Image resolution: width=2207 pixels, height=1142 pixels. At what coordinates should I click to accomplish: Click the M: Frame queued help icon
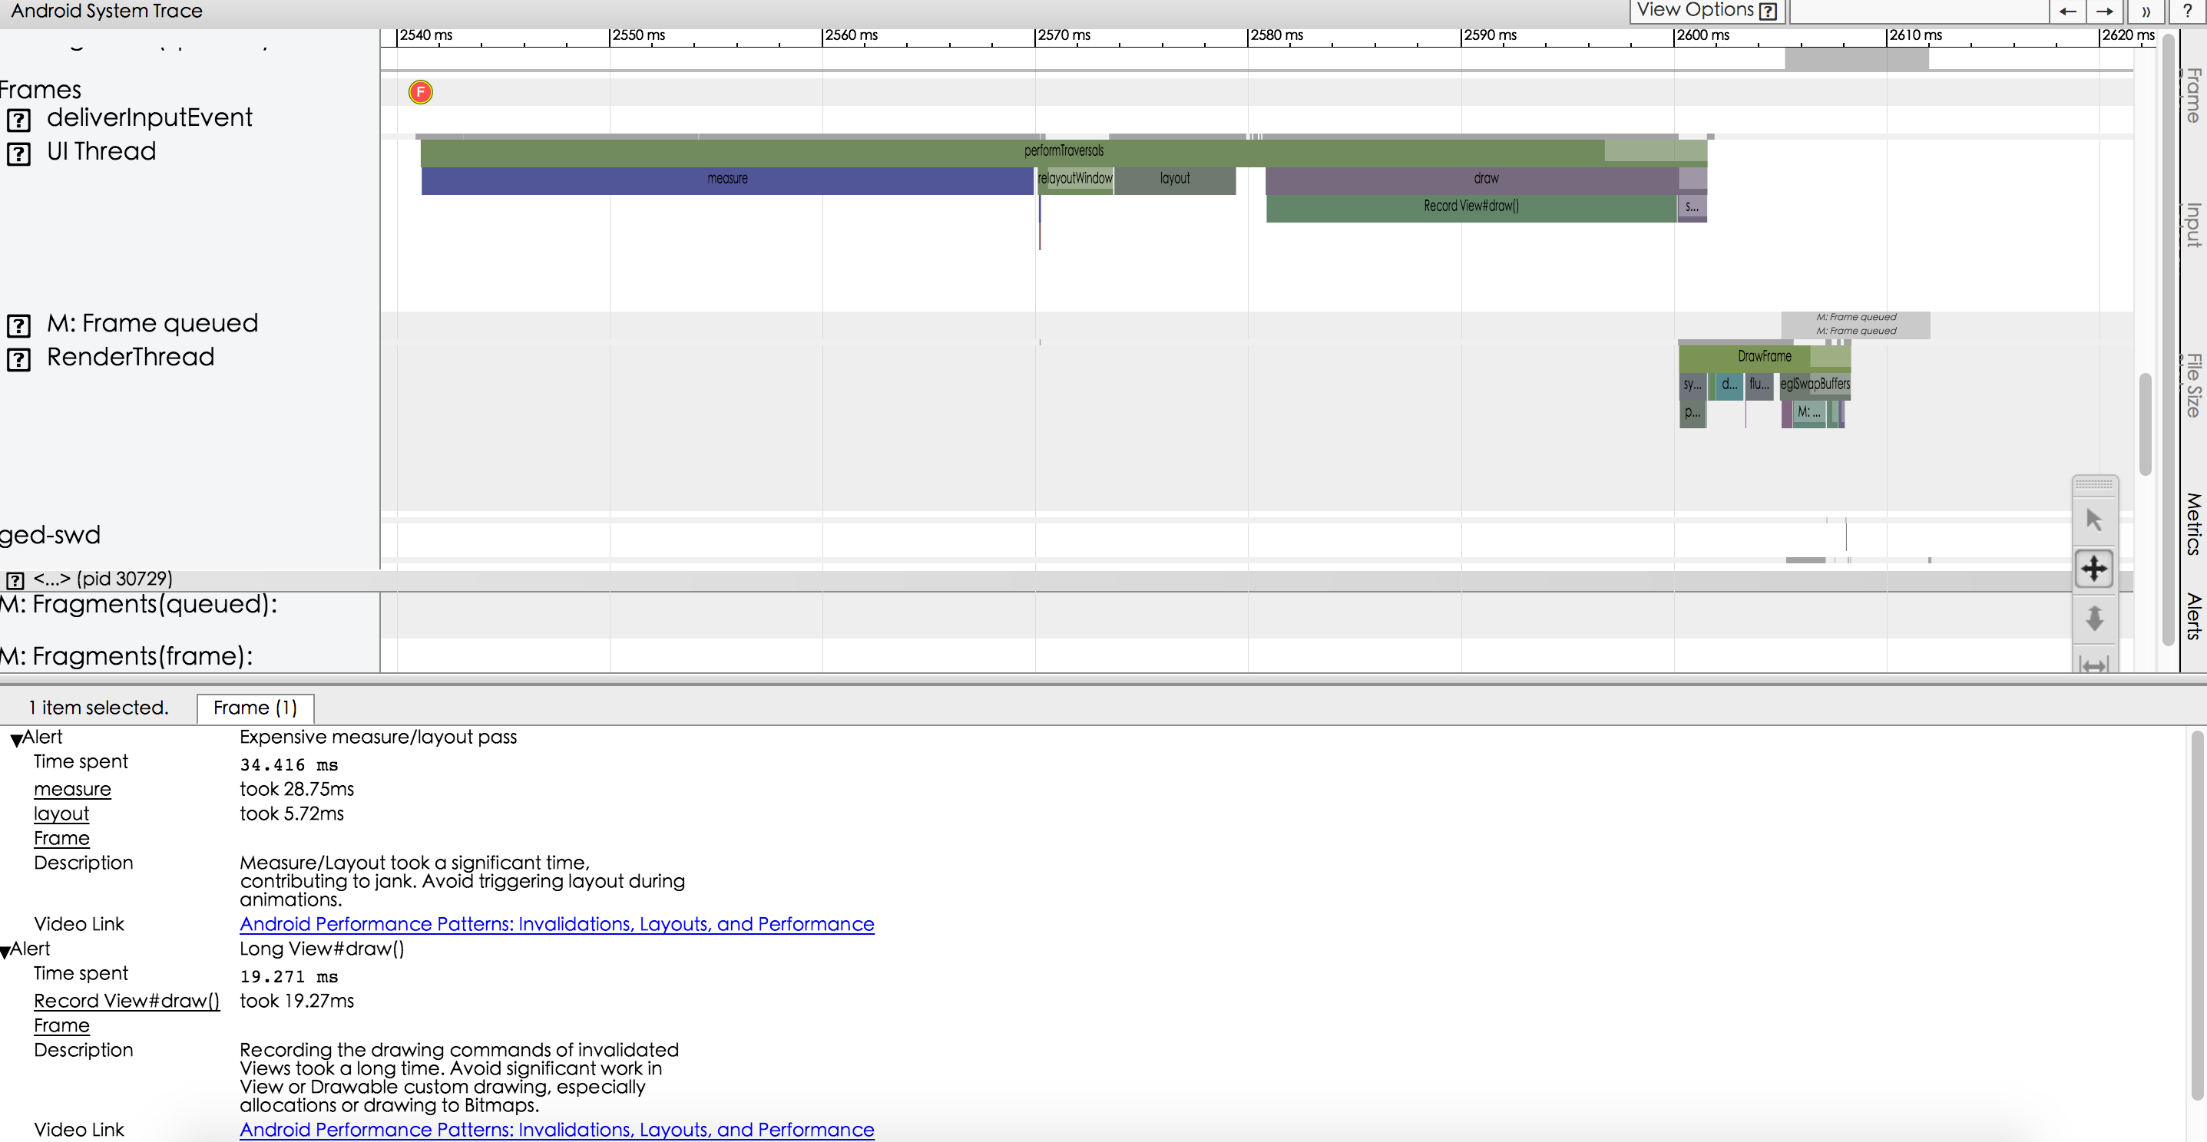pos(19,325)
